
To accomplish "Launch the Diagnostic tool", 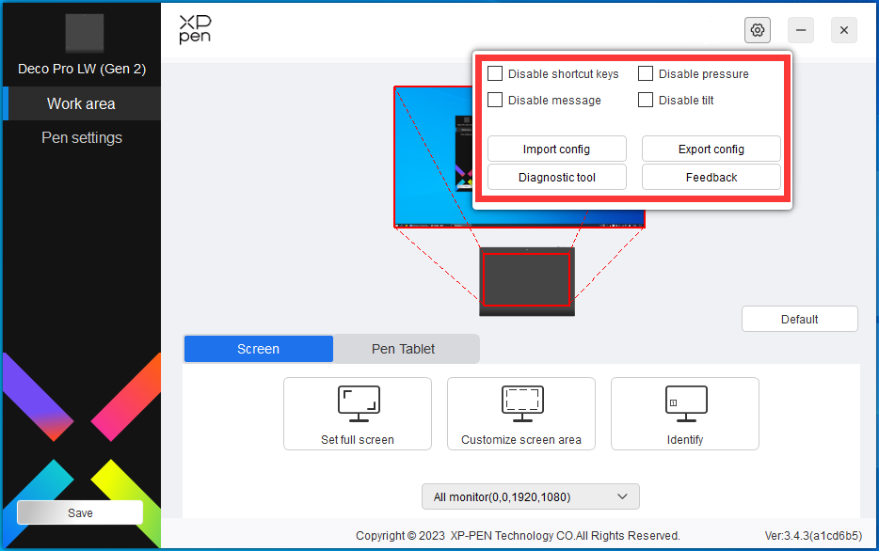I will click(556, 177).
